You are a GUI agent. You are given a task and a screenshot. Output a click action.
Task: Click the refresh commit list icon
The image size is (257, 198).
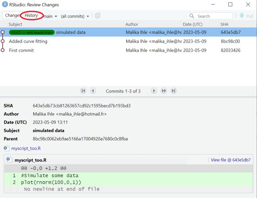(x=97, y=16)
